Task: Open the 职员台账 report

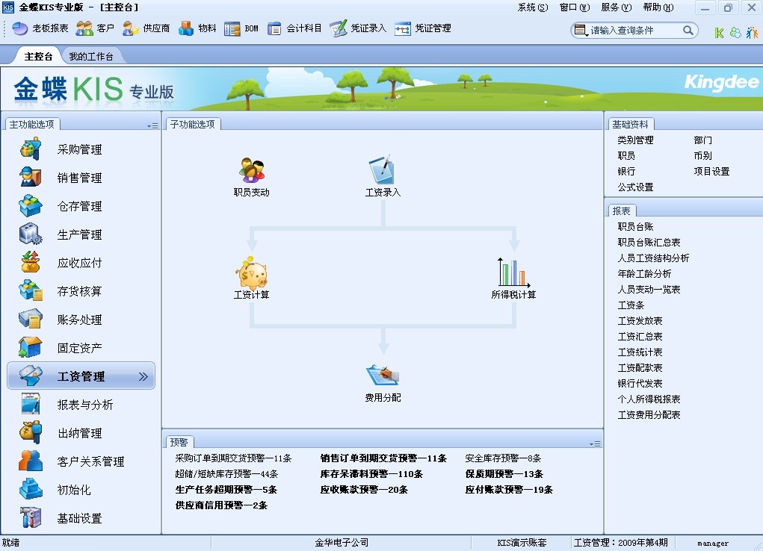Action: tap(635, 227)
